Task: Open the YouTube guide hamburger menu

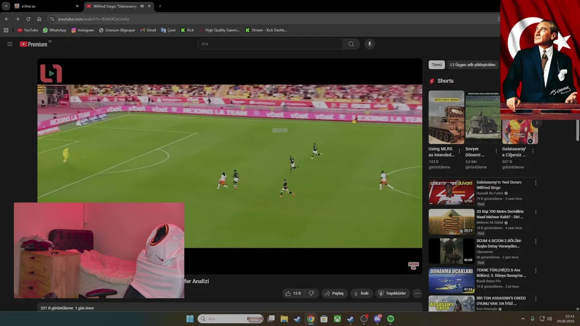Action: (10, 44)
